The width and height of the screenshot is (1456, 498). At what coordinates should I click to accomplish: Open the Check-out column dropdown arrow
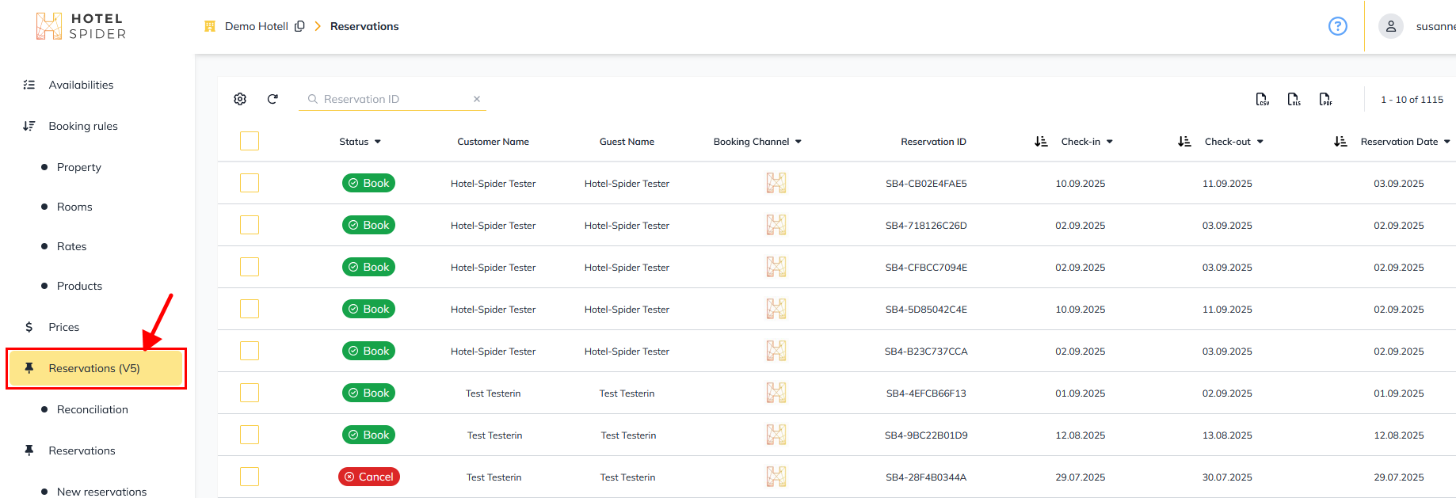click(1260, 142)
